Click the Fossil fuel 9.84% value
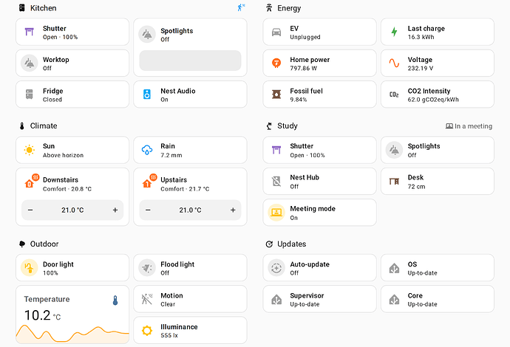 299,100
